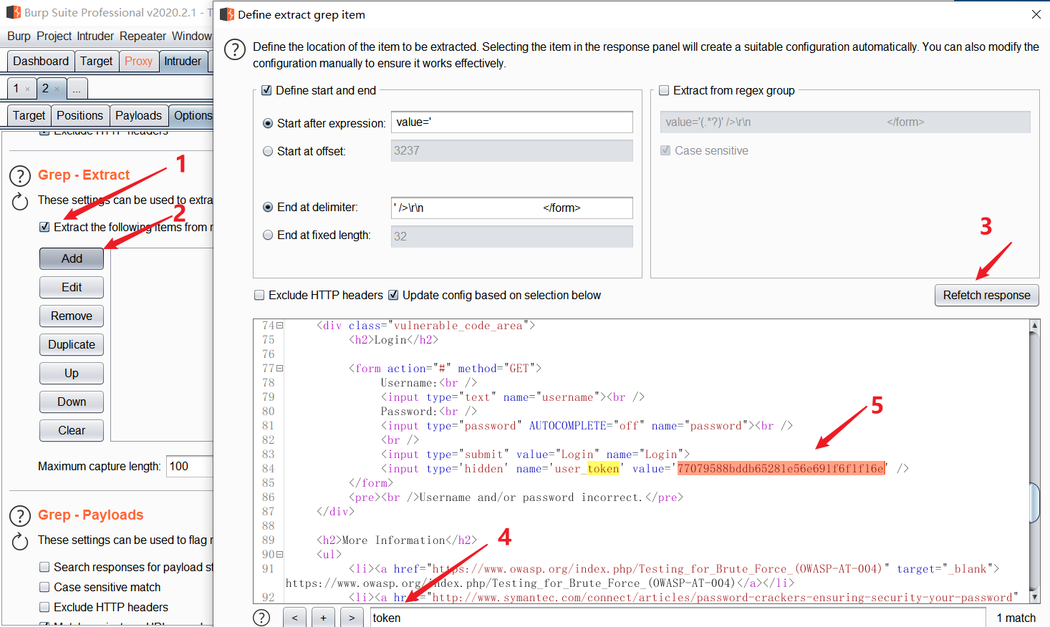Enable Extract from regex group checkbox
The image size is (1050, 627).
pyautogui.click(x=664, y=90)
